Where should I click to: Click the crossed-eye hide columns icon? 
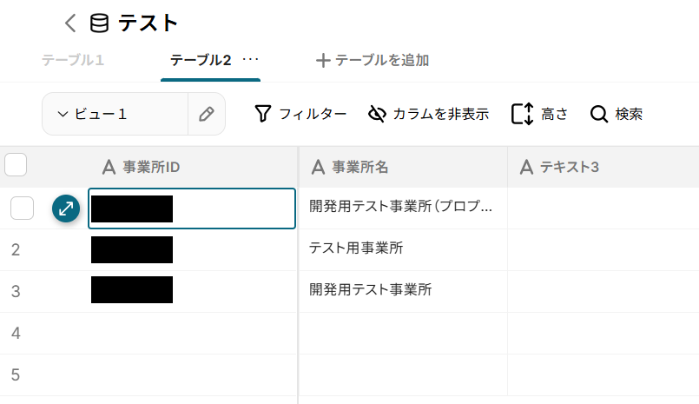[x=377, y=114]
